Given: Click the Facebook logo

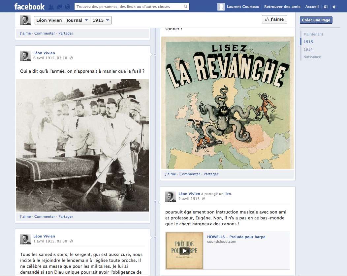Looking at the screenshot, I should point(29,7).
